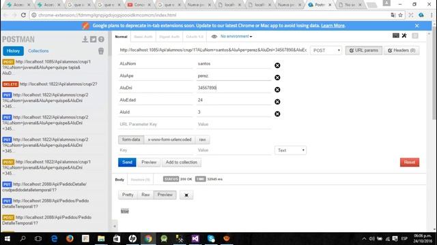The height and width of the screenshot is (245, 437).
Task: Switch to History tab
Action: (x=13, y=51)
